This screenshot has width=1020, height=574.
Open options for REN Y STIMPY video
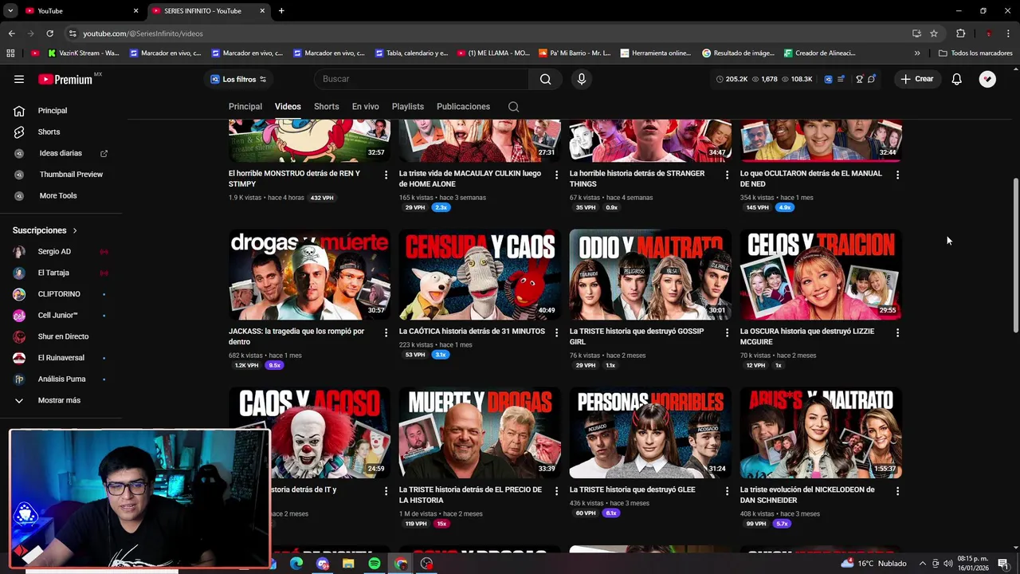coord(386,175)
